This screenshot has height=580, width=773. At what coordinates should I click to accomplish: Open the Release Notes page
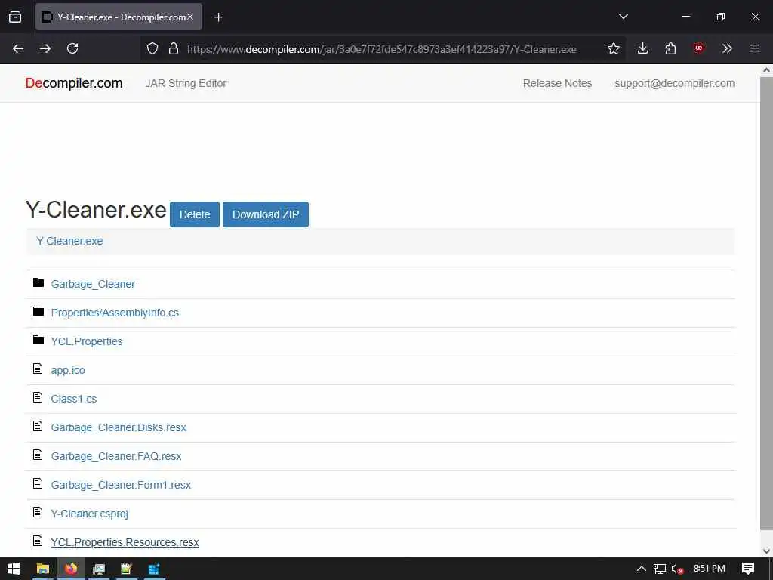tap(557, 83)
